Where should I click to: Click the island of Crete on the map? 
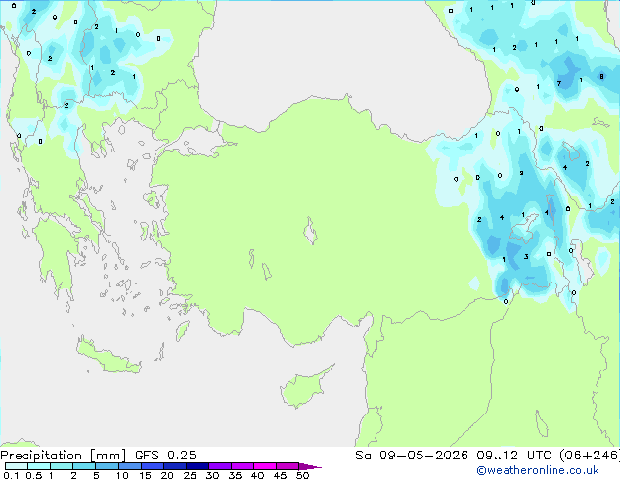[x=108, y=357]
